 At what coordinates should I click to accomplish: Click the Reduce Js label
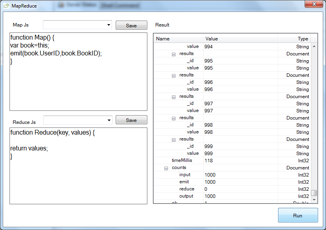(24, 122)
